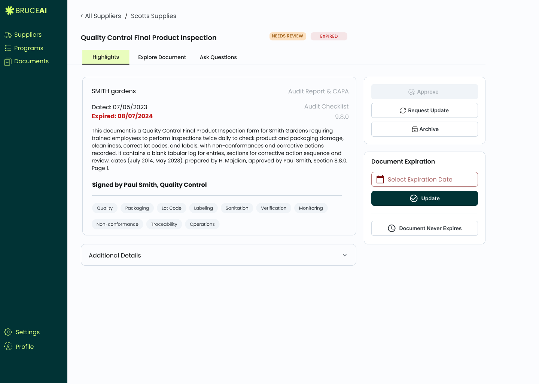This screenshot has height=384, width=539.
Task: Open the Ask Questions tab
Action: (x=218, y=57)
